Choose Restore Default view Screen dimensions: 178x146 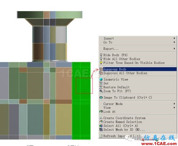(x=138, y=87)
